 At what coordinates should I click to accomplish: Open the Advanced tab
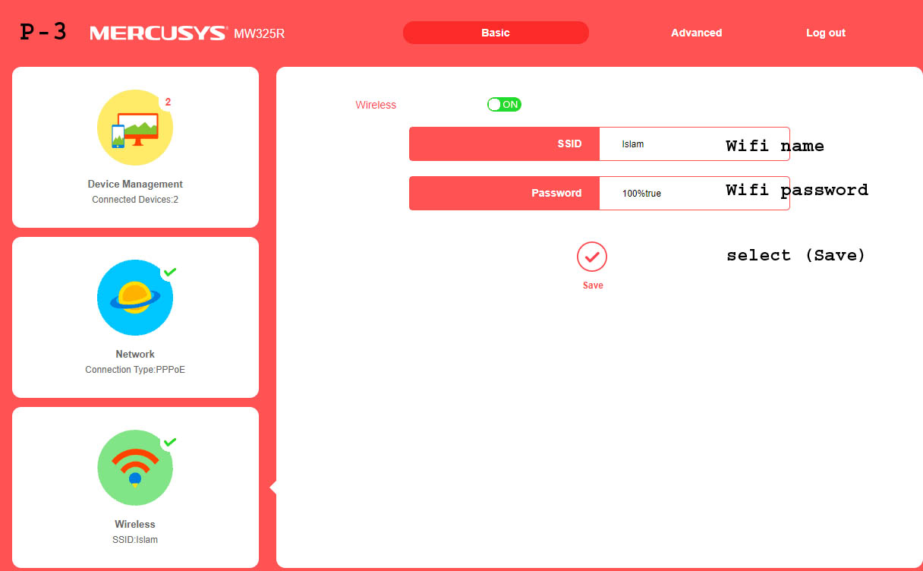pos(696,33)
